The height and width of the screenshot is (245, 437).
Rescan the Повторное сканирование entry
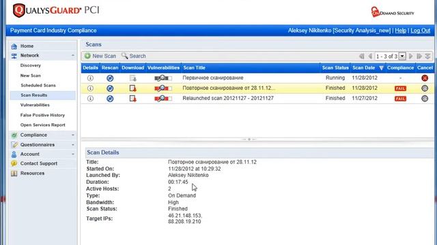point(110,88)
